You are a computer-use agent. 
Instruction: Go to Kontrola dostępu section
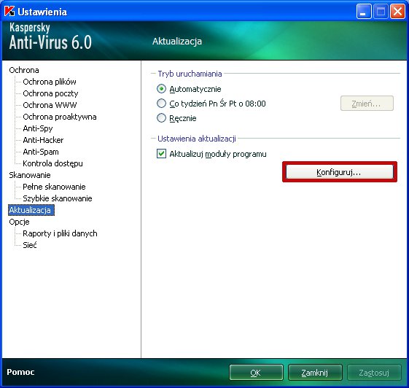(52, 163)
